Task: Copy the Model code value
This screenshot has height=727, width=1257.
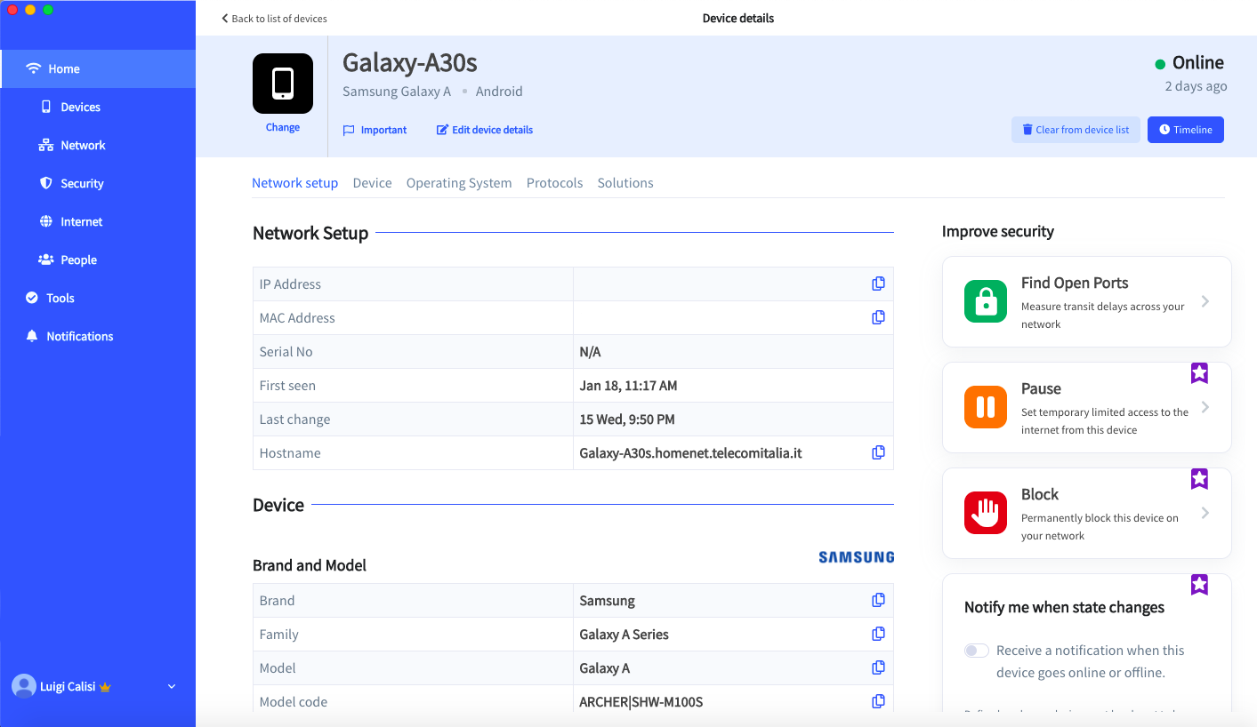Action: pyautogui.click(x=878, y=701)
